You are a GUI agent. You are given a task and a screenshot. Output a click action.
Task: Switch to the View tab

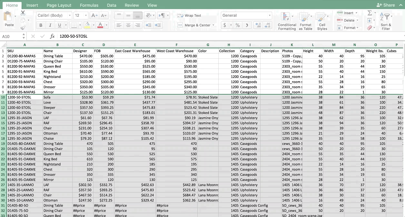[152, 5]
